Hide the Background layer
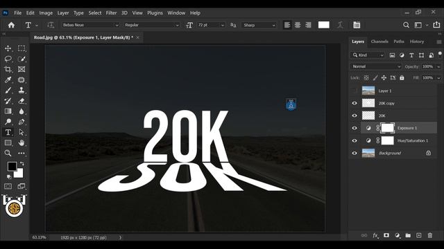Screen dimensions: 444x249 pyautogui.click(x=355, y=153)
